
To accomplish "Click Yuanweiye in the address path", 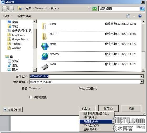I will 41,8.
